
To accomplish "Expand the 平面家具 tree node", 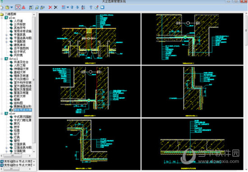I will click(6, 35).
